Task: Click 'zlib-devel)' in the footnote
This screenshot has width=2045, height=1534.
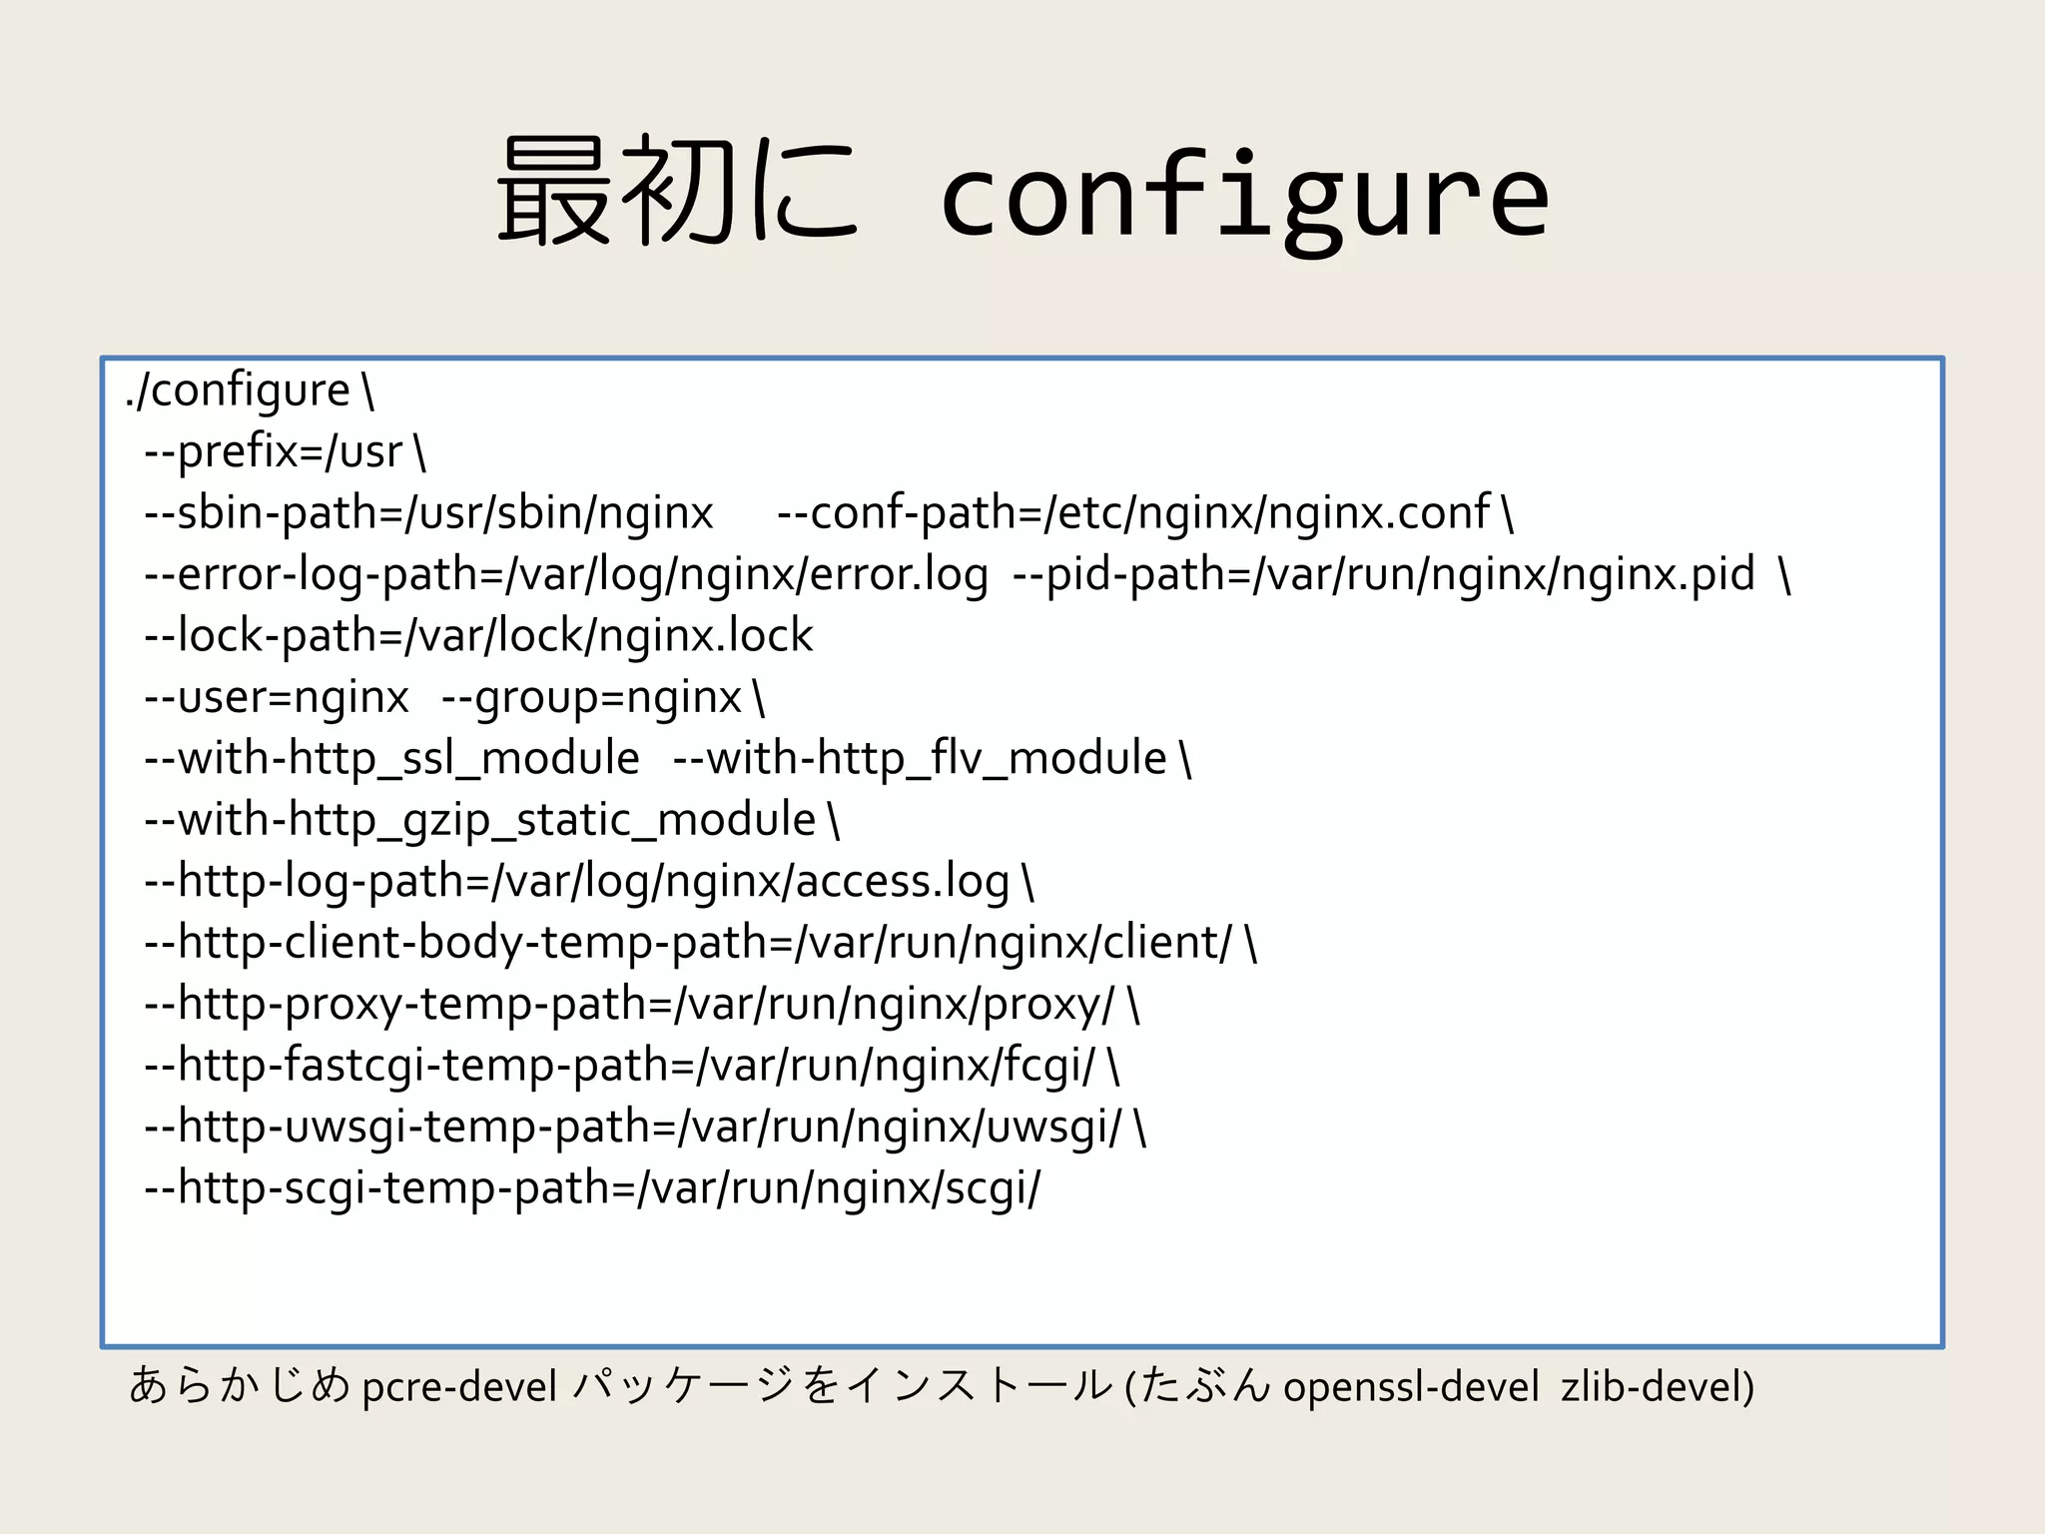Action: point(1658,1387)
